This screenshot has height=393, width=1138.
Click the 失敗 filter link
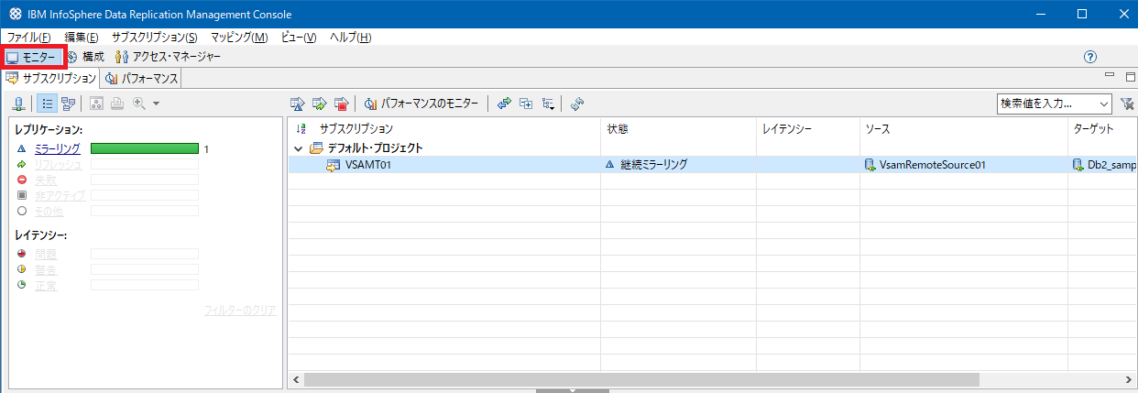[46, 180]
